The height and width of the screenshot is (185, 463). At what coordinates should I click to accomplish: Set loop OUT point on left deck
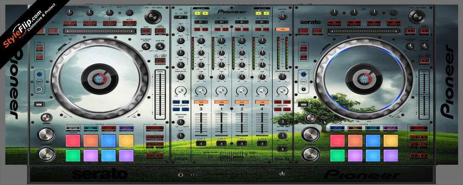point(159,145)
